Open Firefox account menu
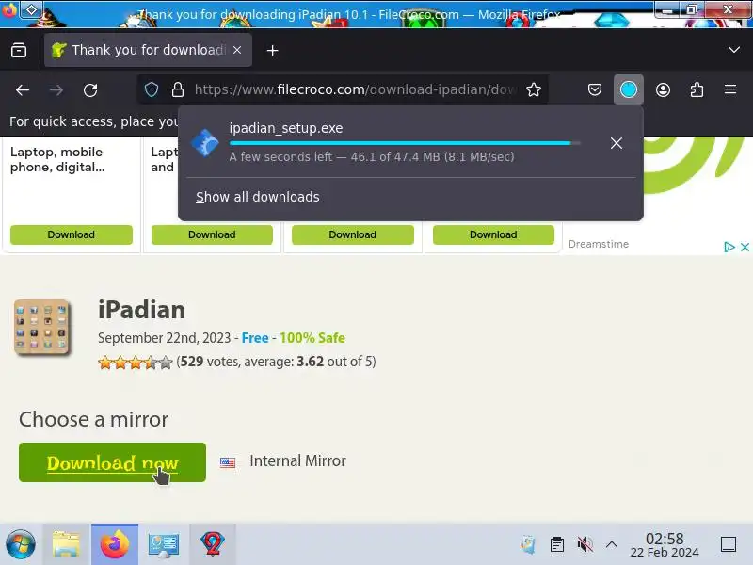Screen dimensions: 753x565 click(663, 89)
